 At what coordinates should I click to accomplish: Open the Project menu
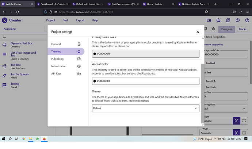pyautogui.click(x=50, y=20)
